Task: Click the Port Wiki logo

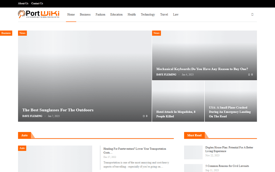Action: point(39,14)
